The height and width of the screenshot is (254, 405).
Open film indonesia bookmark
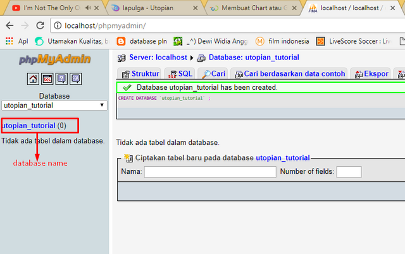coord(282,41)
